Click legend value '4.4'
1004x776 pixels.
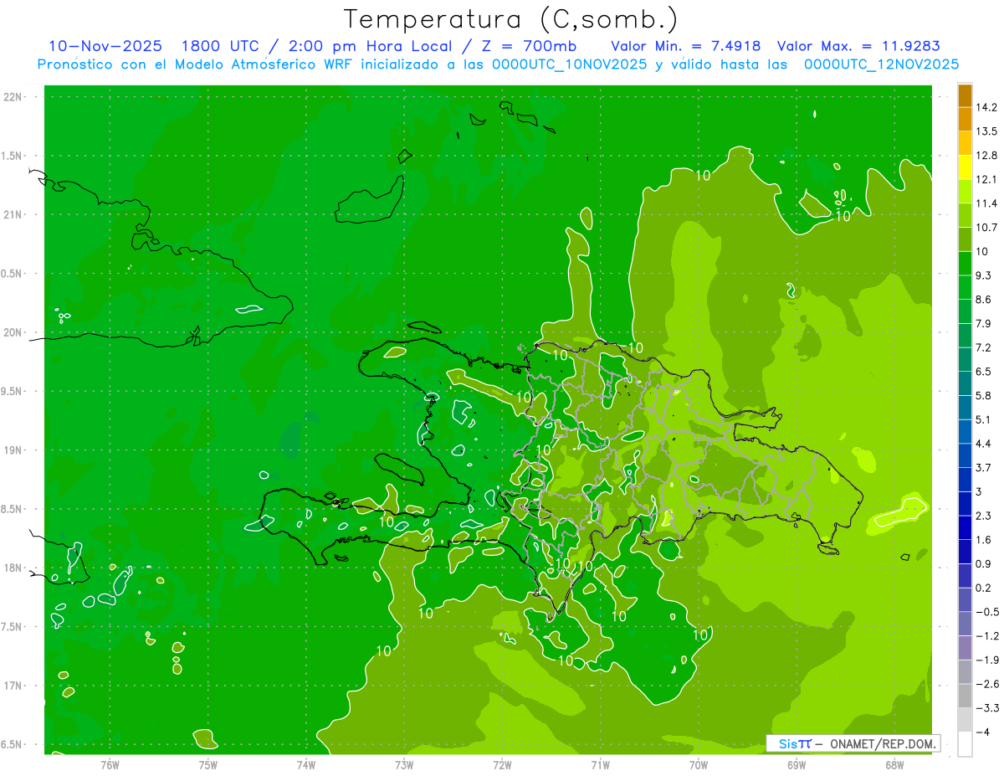(x=984, y=444)
